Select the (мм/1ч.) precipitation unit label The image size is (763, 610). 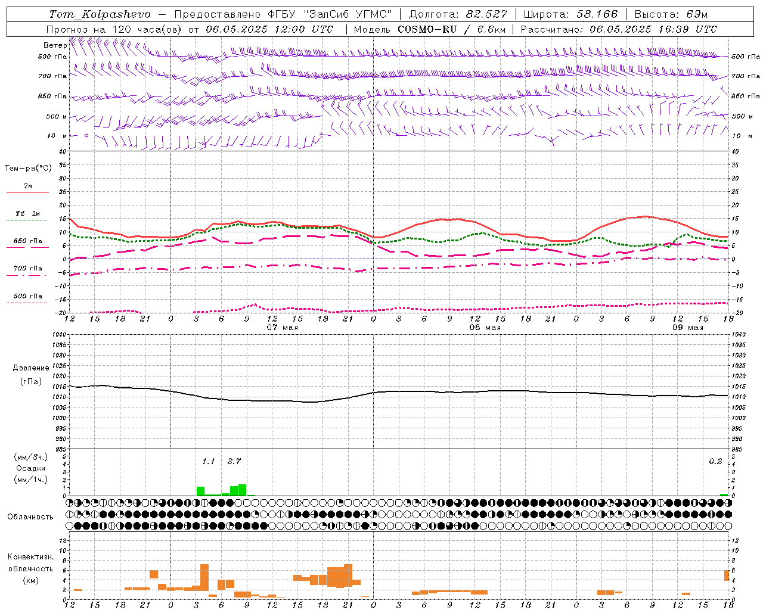click(31, 480)
